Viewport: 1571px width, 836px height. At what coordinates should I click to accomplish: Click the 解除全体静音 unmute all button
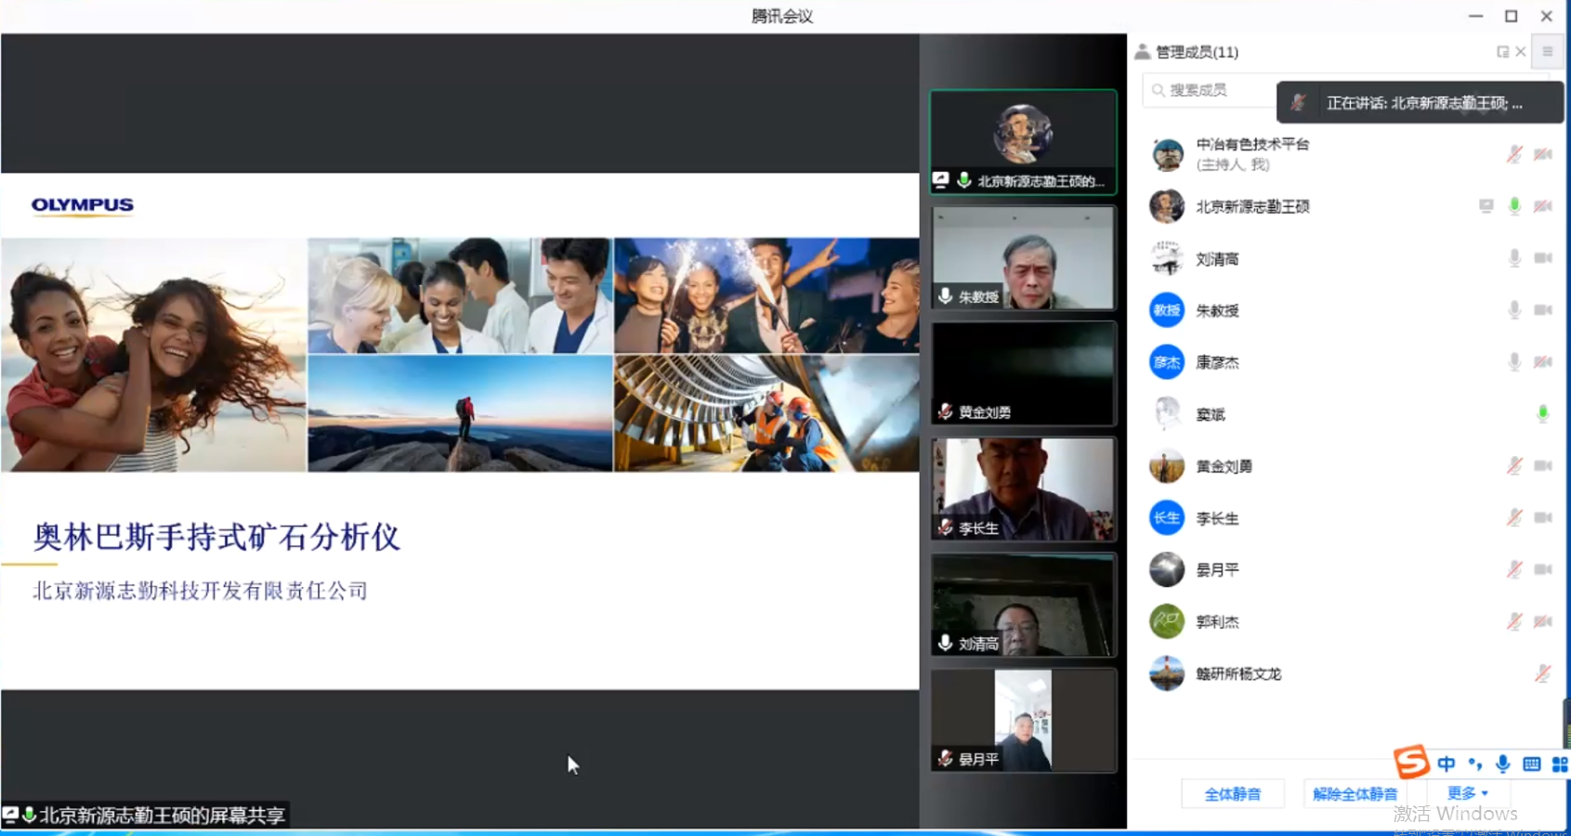1355,794
